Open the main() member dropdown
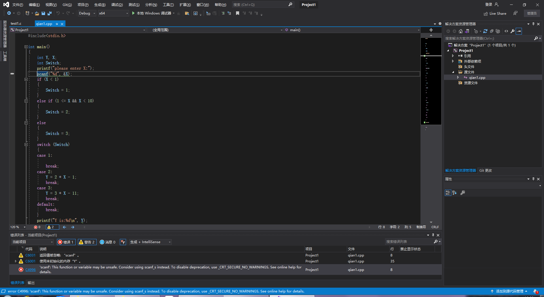Screen dimensions: 544x297 click(x=352, y=30)
